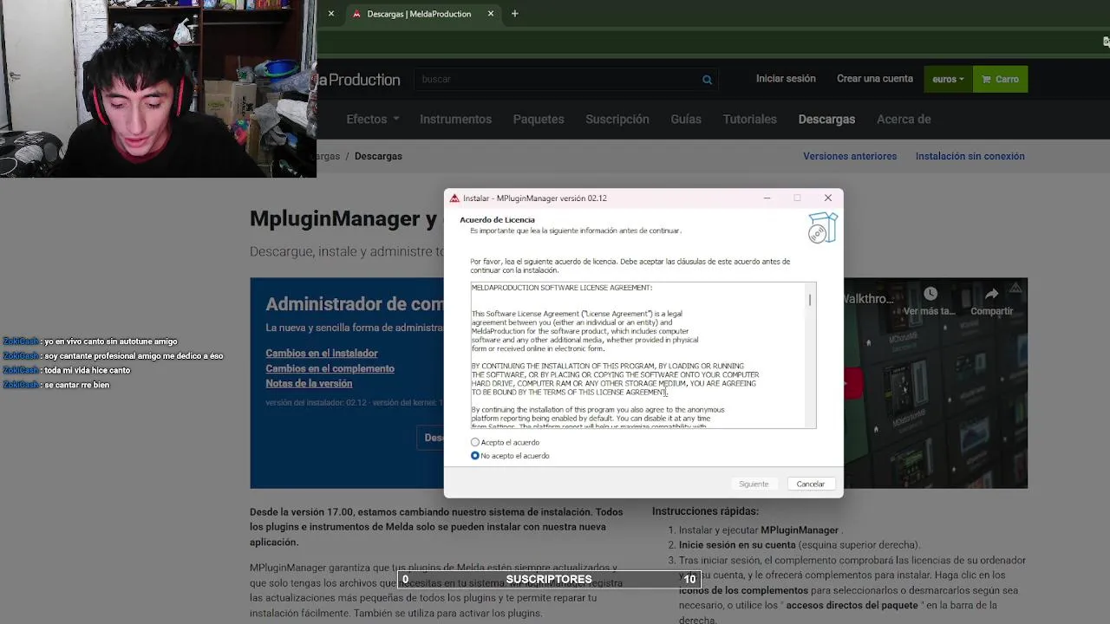Open 'Crear una cuenta' link

pos(875,79)
